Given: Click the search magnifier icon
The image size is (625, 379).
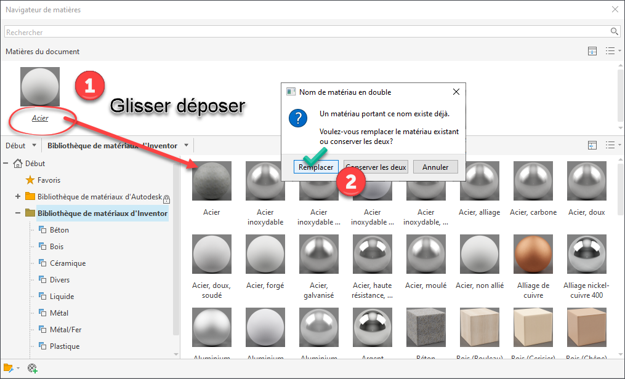Looking at the screenshot, I should tap(614, 32).
